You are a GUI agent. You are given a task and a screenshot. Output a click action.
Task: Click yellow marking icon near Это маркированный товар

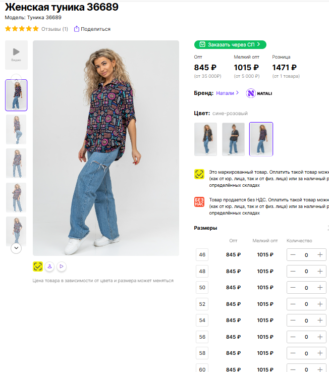coord(199,174)
